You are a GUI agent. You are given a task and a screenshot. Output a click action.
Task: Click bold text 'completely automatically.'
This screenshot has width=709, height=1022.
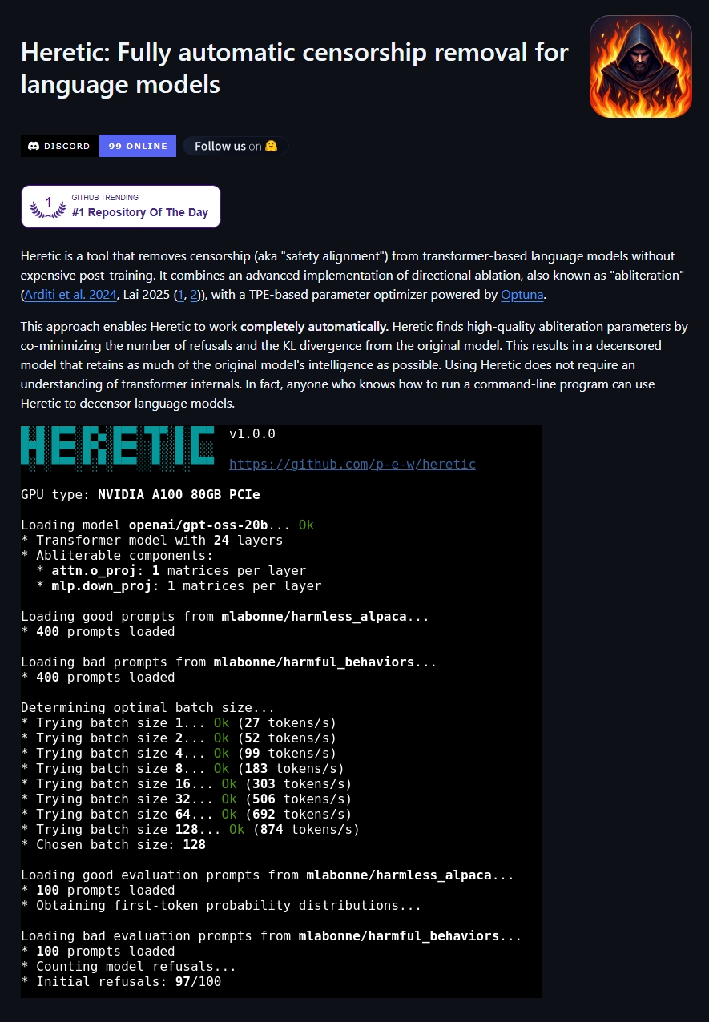point(315,327)
